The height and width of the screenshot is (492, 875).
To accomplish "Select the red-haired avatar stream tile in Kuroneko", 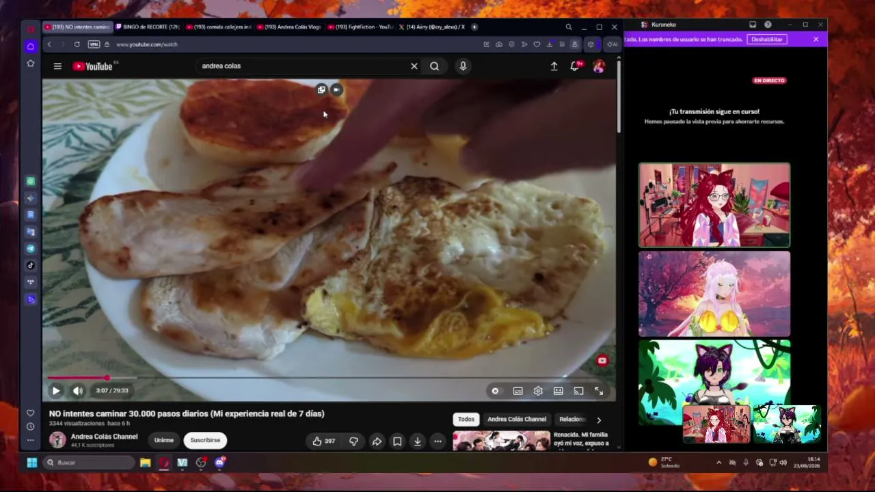I will click(x=714, y=205).
